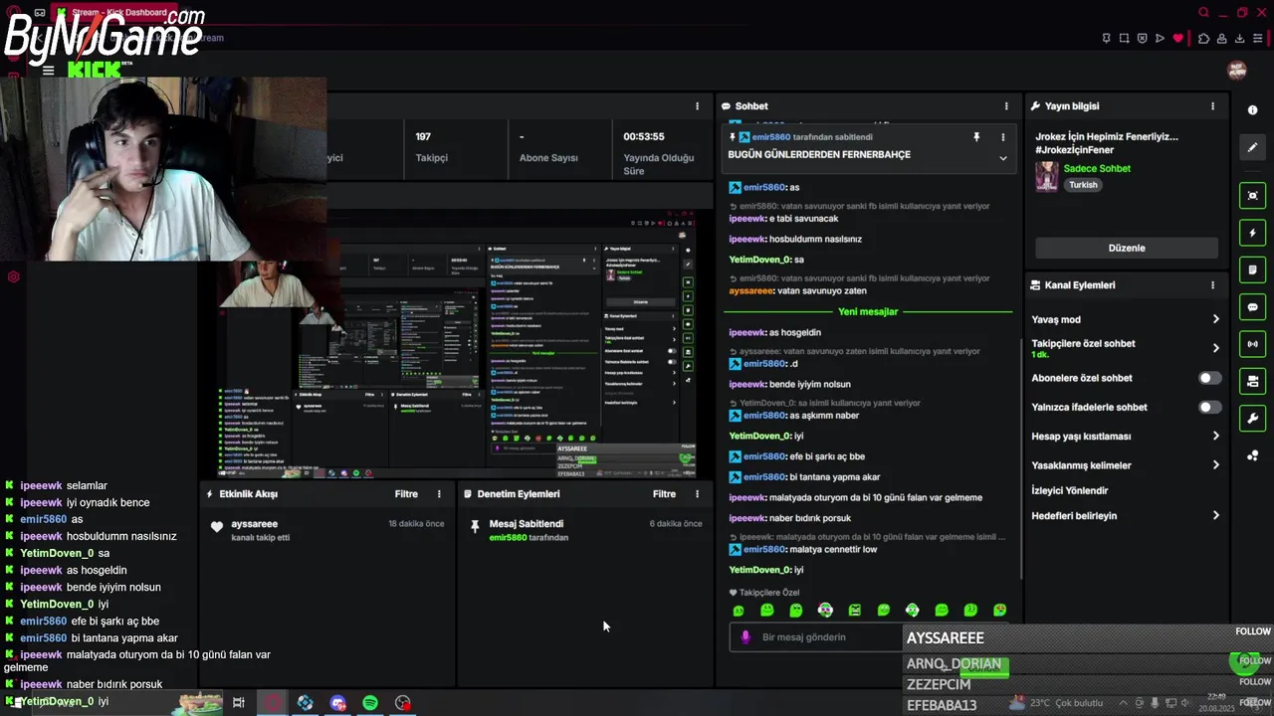This screenshot has width=1274, height=716.
Task: Click the pin icon on pinned message
Action: coord(976,137)
